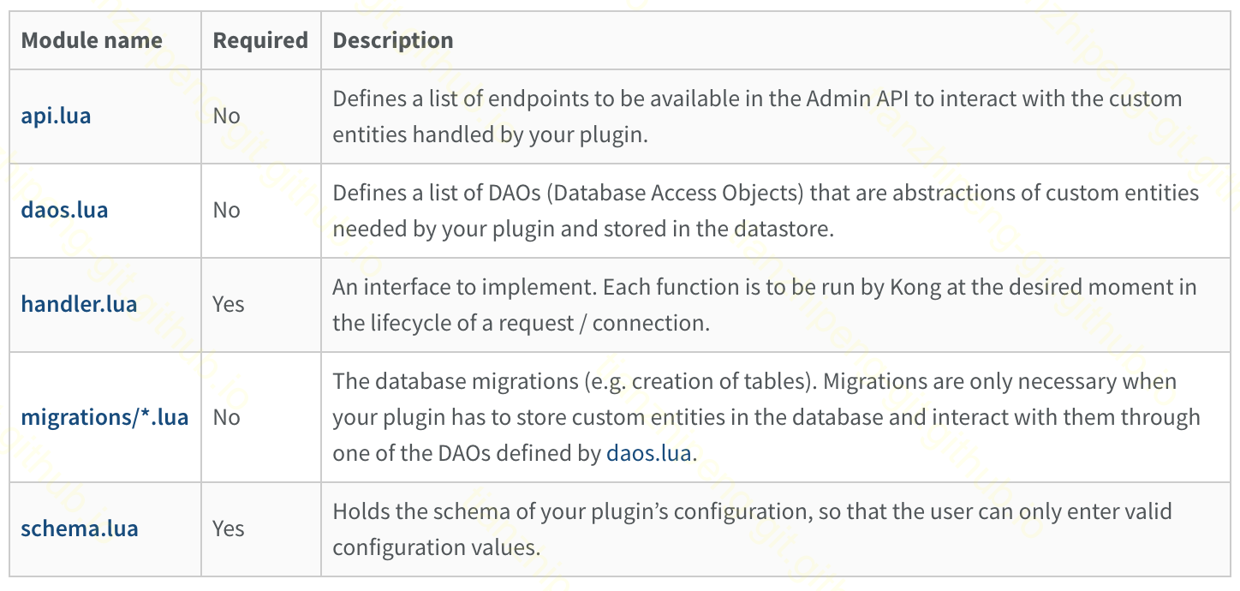Viewport: 1240px width, 591px height.
Task: Open the schema.lua module link
Action: (x=79, y=528)
